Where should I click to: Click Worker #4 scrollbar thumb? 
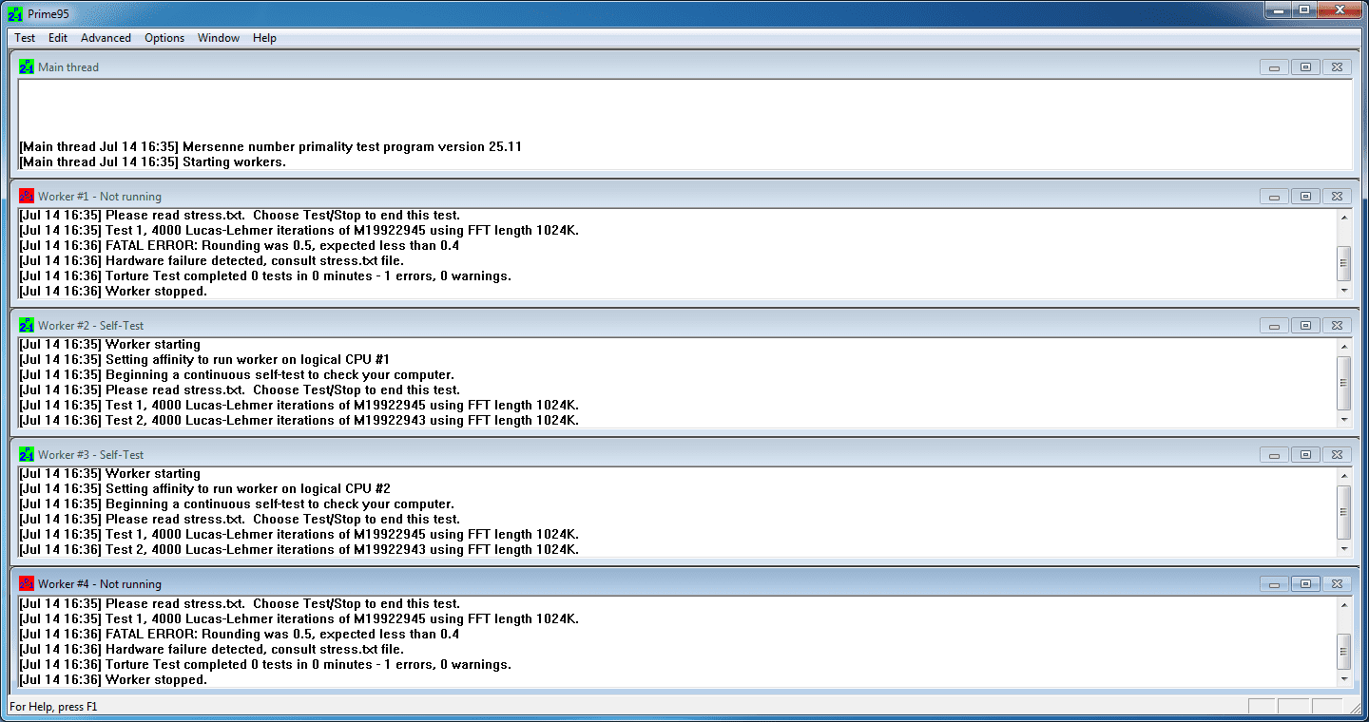coord(1343,651)
